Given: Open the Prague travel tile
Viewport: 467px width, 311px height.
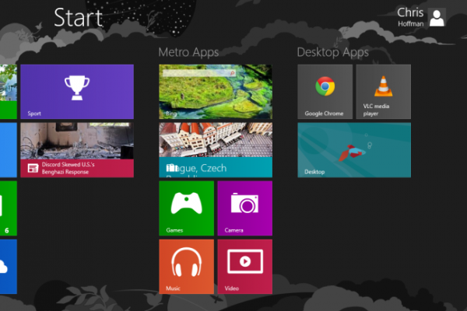Looking at the screenshot, I should click(216, 150).
